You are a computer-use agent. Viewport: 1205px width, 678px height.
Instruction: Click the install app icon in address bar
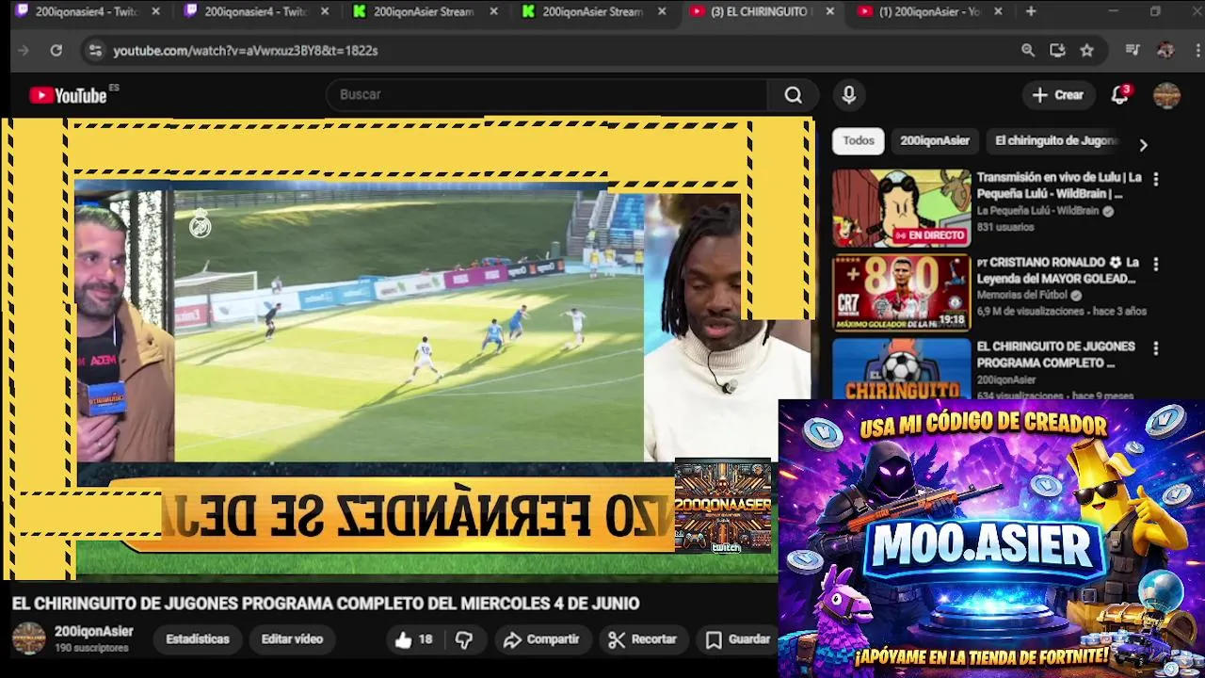[1057, 50]
